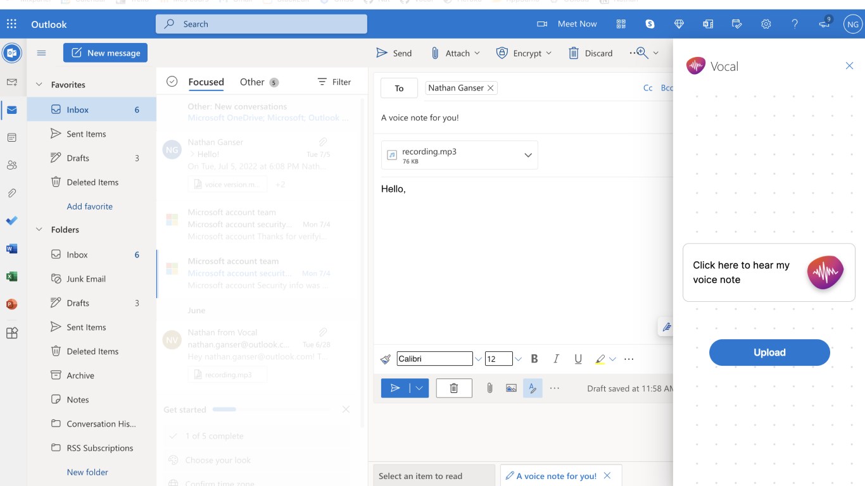The image size is (865, 486).
Task: Launch PowerPoint from the left app rail
Action: tap(11, 304)
